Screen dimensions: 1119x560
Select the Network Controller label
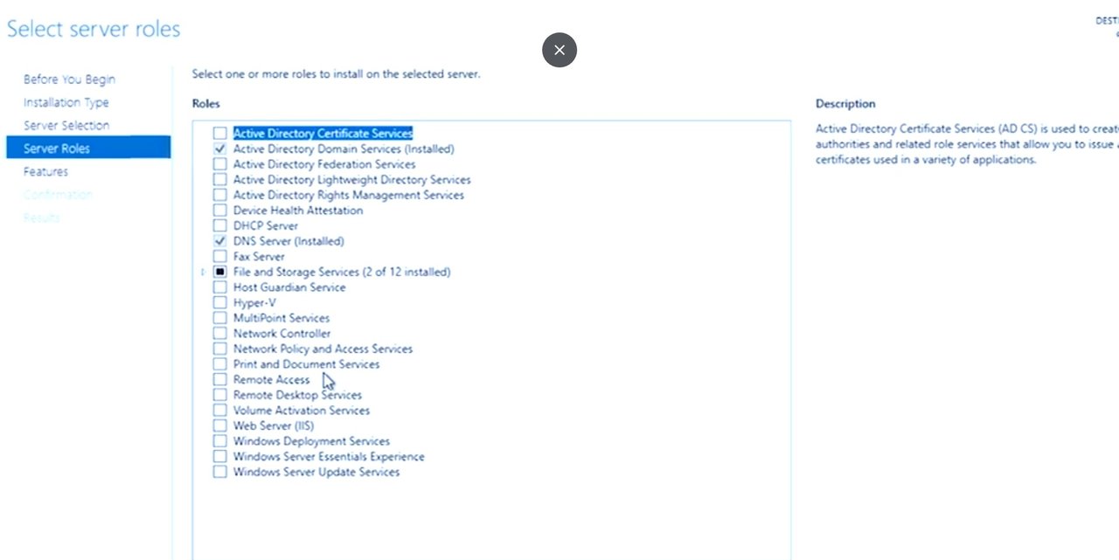[x=282, y=334]
